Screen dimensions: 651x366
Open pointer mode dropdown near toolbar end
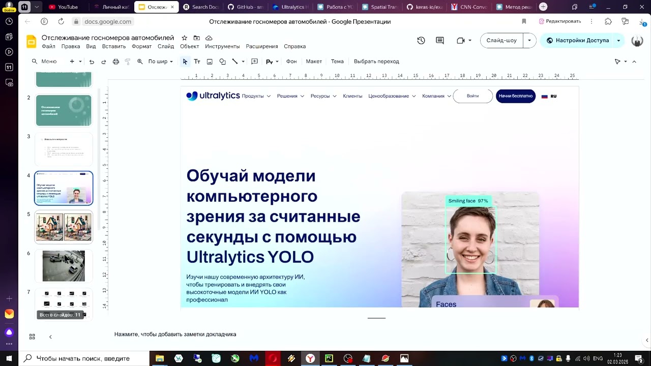[x=625, y=62]
